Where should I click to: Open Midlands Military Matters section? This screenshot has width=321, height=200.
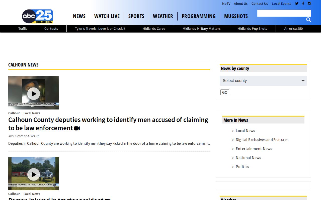tap(202, 28)
